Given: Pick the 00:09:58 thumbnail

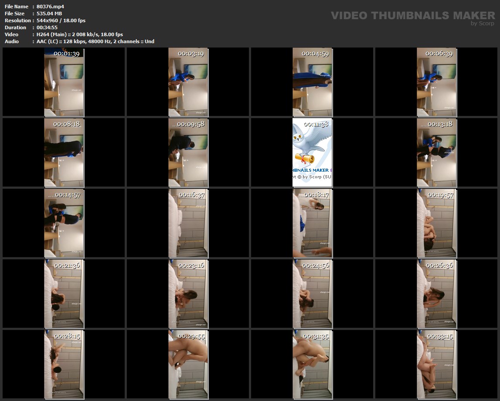Looking at the screenshot, I should pyautogui.click(x=188, y=153).
